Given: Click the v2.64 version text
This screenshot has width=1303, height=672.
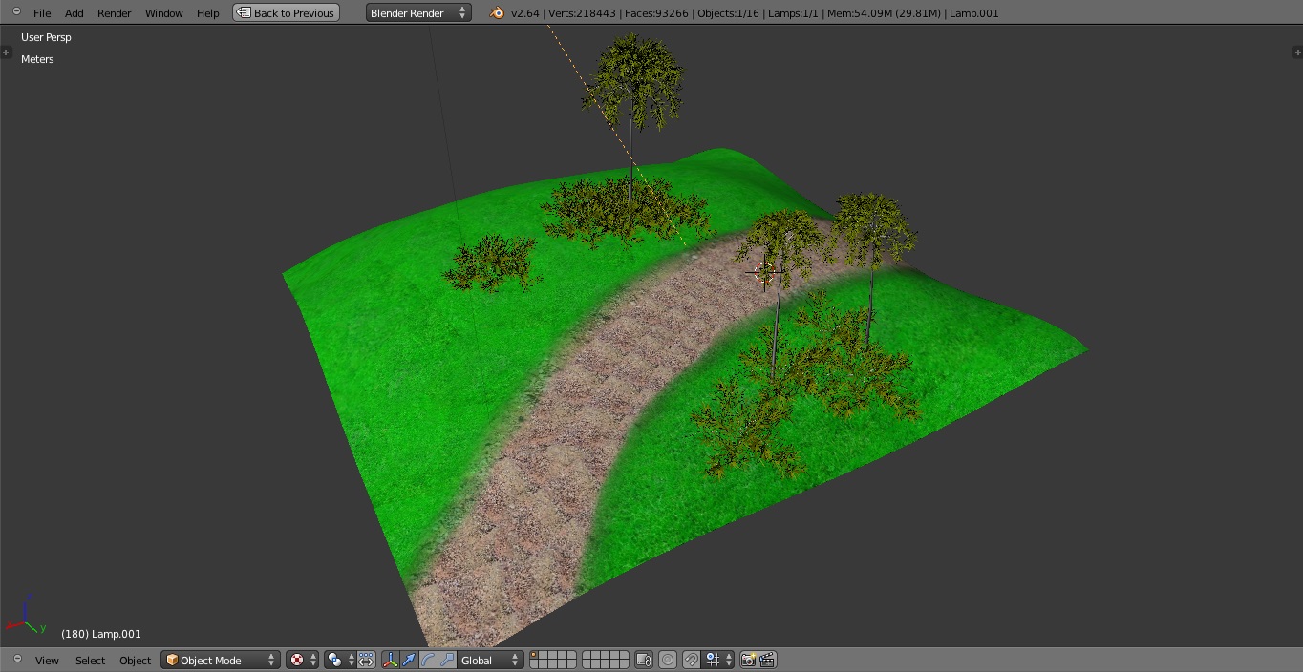Looking at the screenshot, I should coord(525,13).
